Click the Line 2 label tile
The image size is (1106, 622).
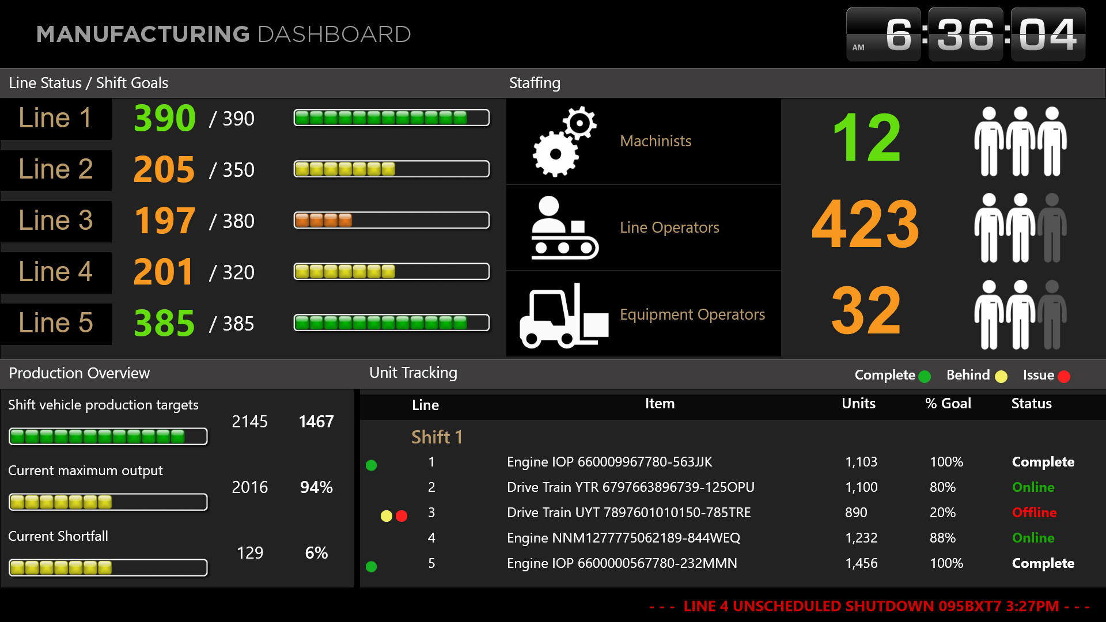point(56,169)
